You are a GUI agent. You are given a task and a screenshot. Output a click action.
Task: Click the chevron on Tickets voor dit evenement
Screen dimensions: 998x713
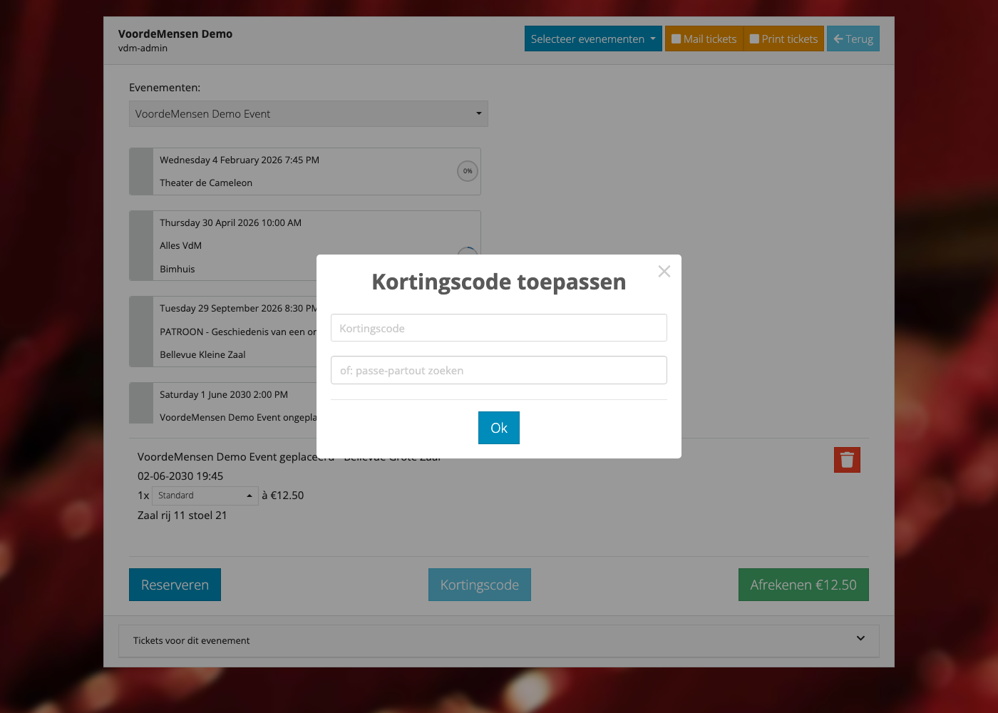pyautogui.click(x=860, y=640)
